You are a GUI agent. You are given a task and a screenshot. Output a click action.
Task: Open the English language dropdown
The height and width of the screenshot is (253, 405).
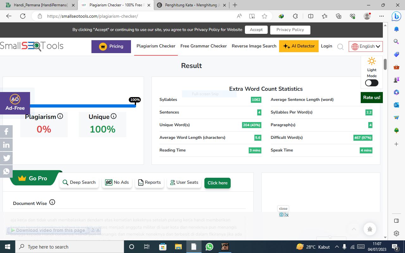366,46
